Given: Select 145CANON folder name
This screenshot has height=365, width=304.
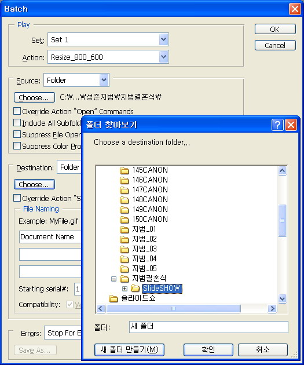Looking at the screenshot, I should [150, 170].
